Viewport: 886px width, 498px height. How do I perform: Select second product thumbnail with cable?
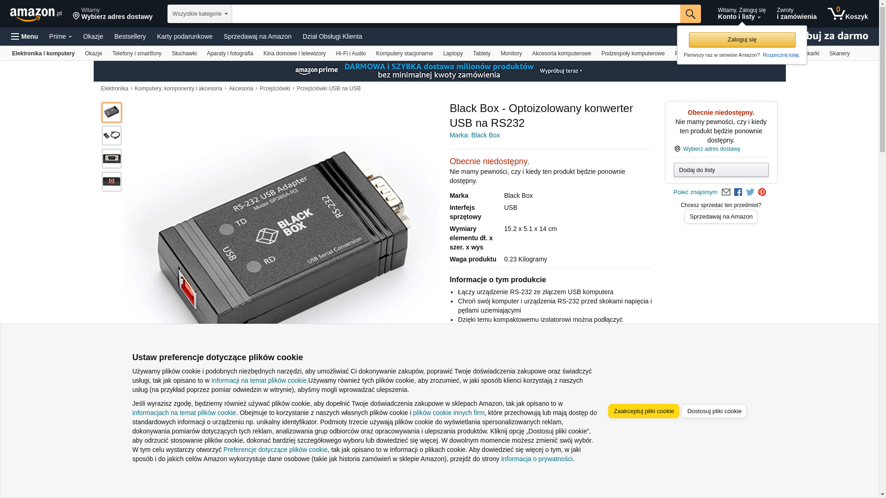112,136
